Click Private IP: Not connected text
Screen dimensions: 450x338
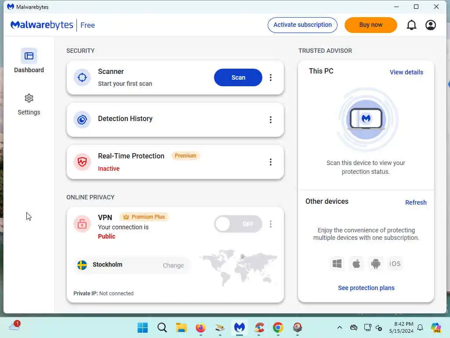click(x=103, y=293)
